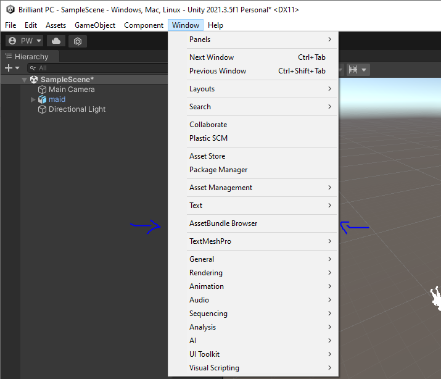Click the SampleScene Unity icon
The height and width of the screenshot is (379, 441).
pyautogui.click(x=34, y=80)
